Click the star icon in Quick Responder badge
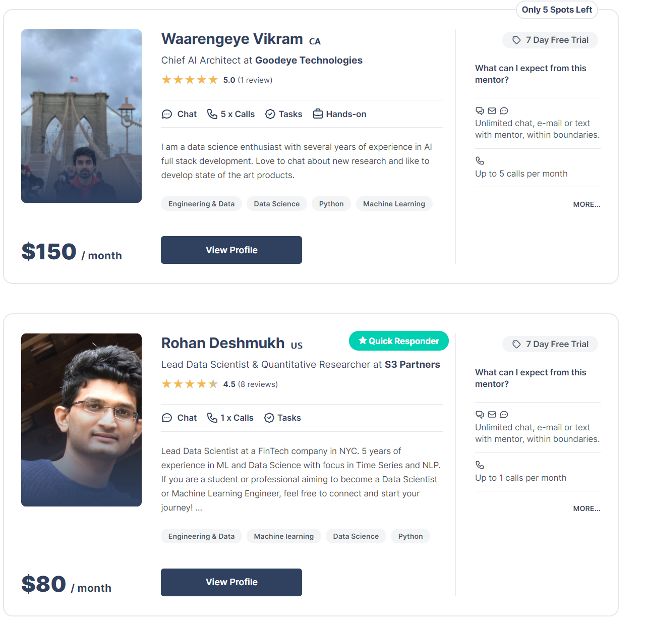 click(x=362, y=341)
